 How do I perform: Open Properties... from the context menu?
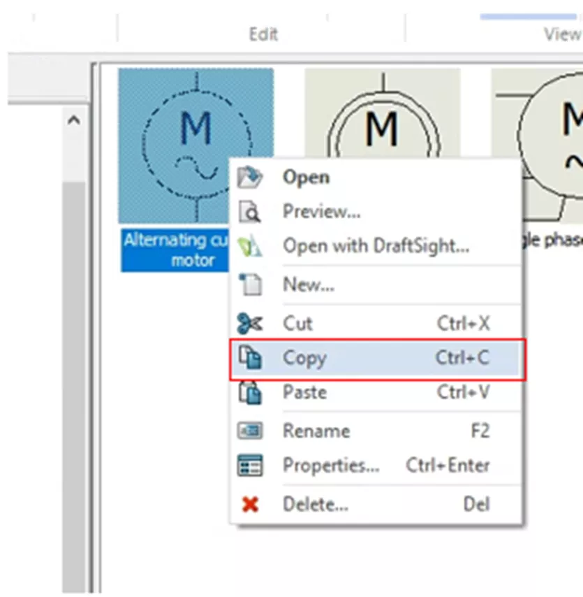tap(376, 466)
